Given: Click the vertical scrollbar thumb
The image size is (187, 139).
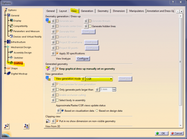Looking at the screenshot, I should (180, 62).
